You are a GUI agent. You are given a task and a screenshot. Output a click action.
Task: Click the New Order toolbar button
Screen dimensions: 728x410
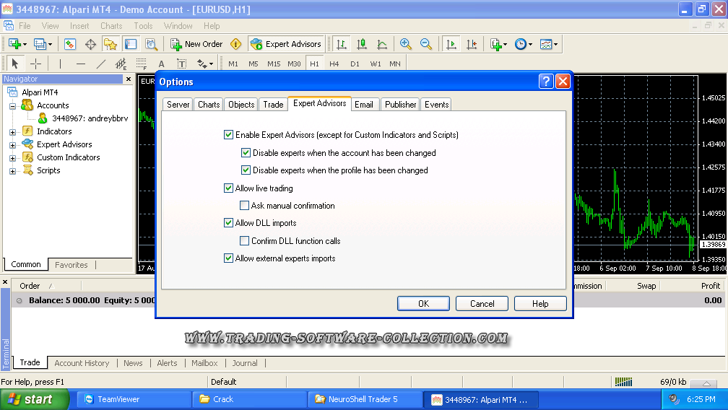point(196,44)
